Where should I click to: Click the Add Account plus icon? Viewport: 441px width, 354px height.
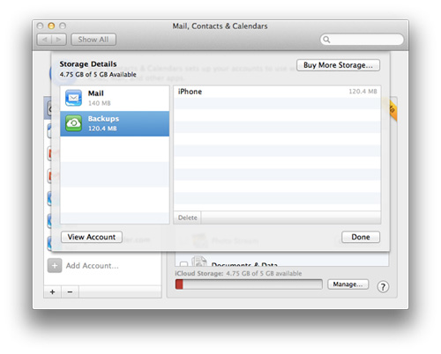[x=55, y=266]
